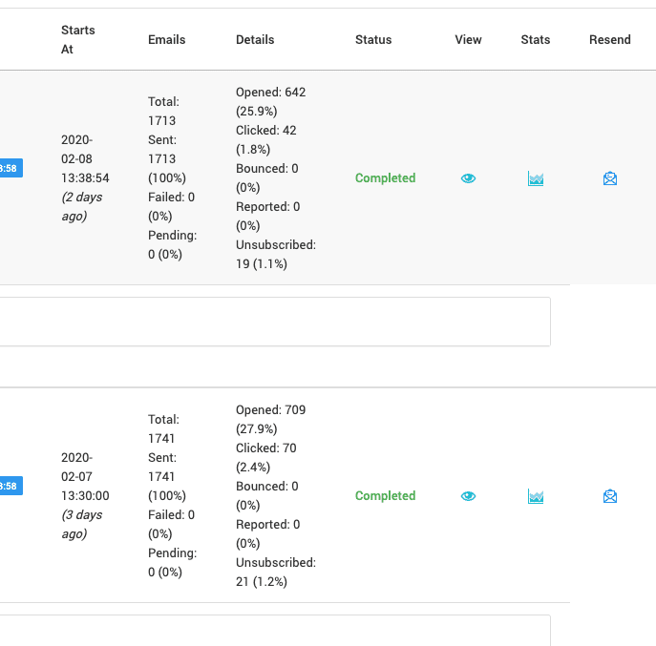Image resolution: width=656 pixels, height=646 pixels.
Task: Click the Emails column header
Action: coord(166,39)
